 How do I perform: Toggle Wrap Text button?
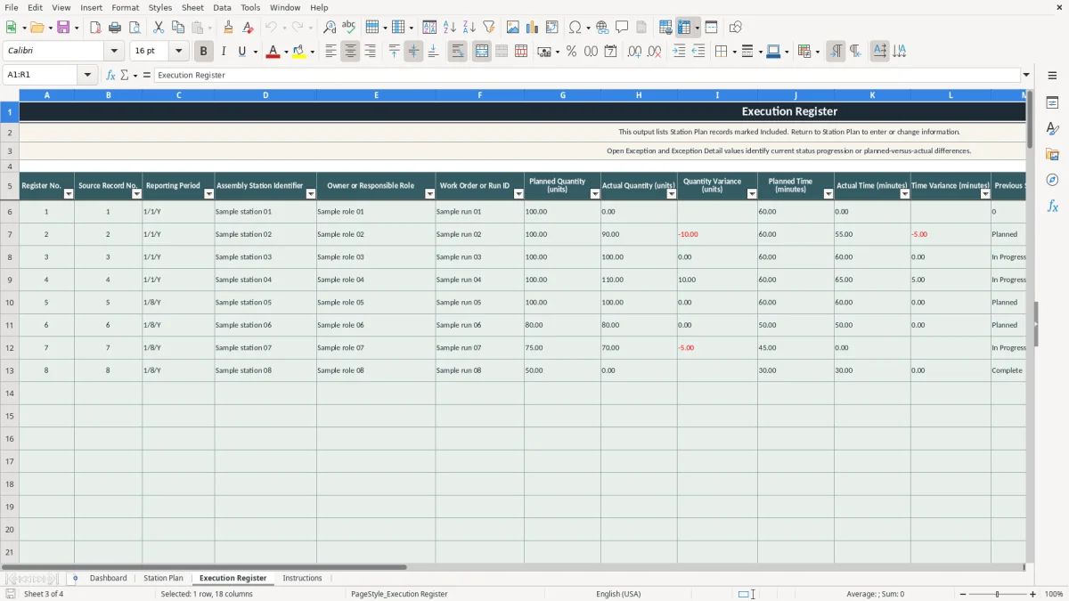(458, 52)
